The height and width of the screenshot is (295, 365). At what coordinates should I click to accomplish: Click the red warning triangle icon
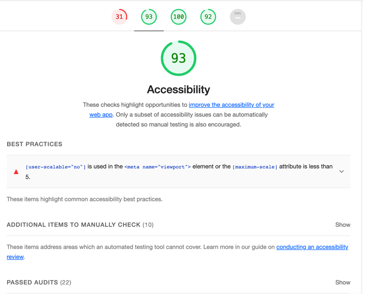[16, 172]
